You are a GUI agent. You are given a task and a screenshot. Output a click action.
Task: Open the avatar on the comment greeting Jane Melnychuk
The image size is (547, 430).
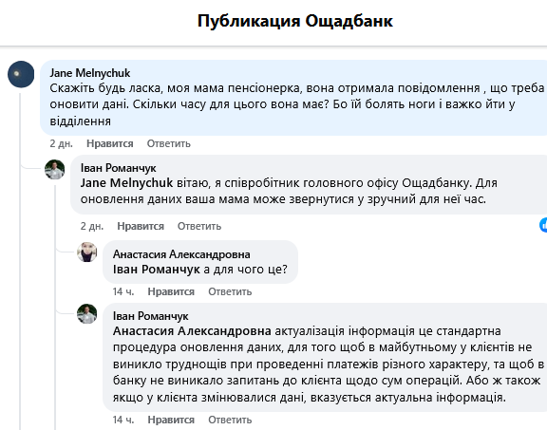pyautogui.click(x=55, y=170)
